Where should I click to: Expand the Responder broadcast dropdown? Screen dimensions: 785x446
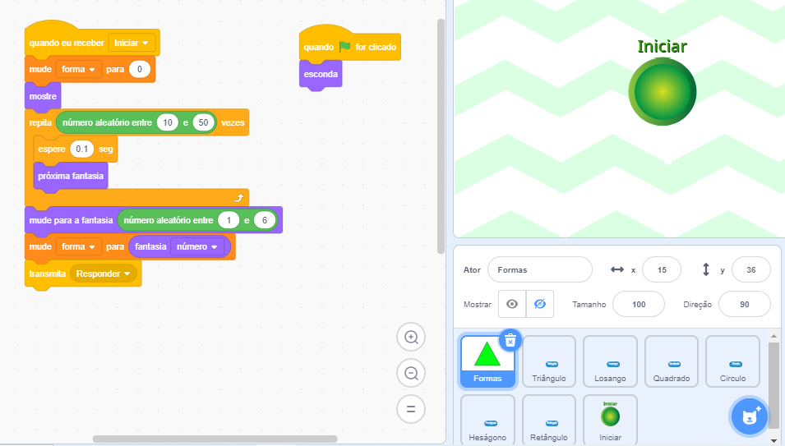tap(104, 274)
